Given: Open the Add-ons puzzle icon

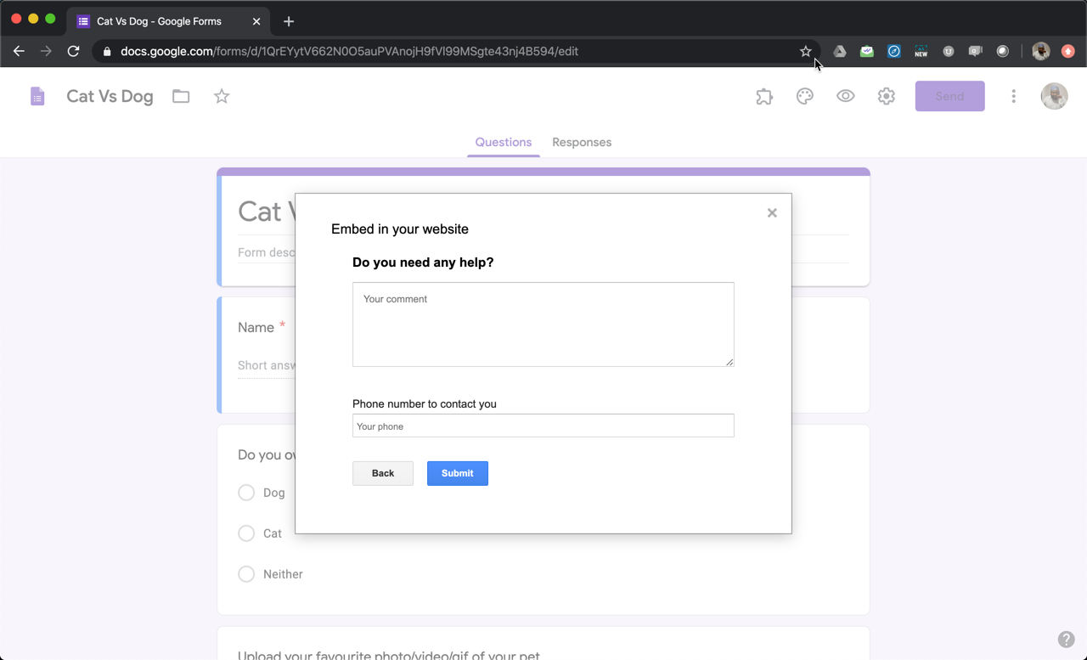Looking at the screenshot, I should tap(763, 96).
